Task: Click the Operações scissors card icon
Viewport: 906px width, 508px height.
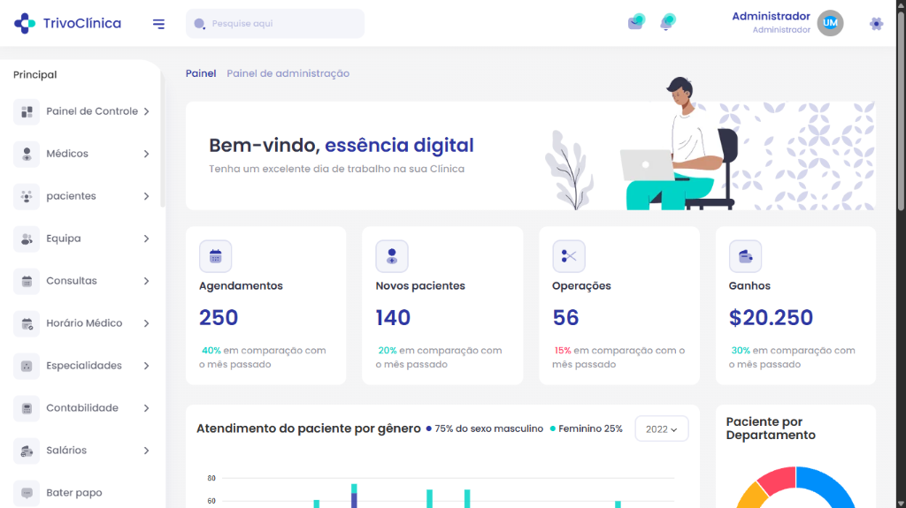Action: (x=569, y=256)
